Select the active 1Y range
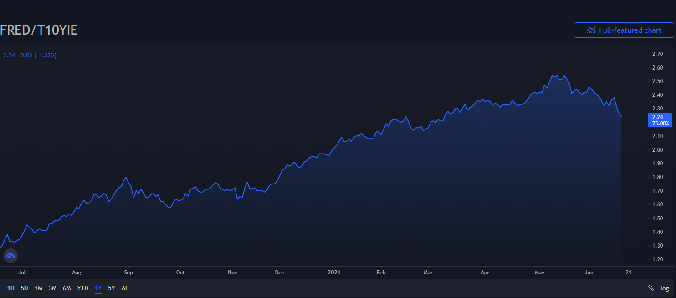This screenshot has width=676, height=298. pos(98,288)
